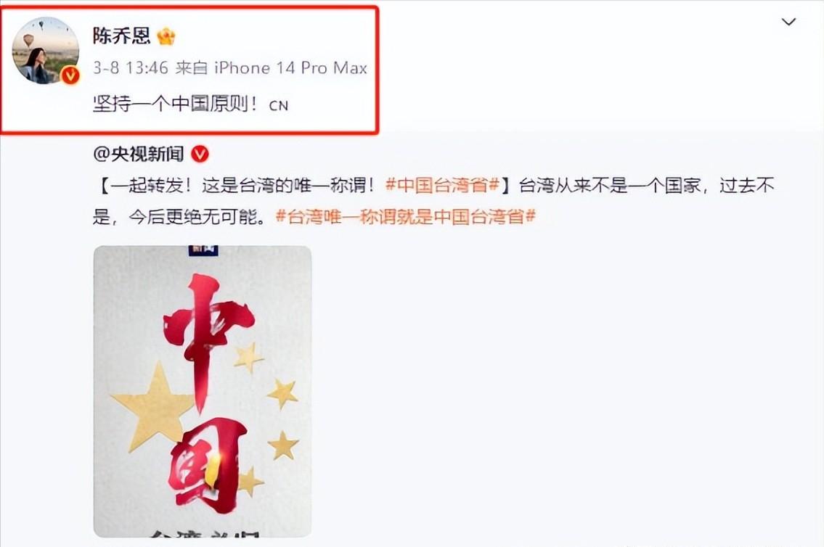Click the topmost small yellow star
The image size is (824, 547).
click(248, 357)
